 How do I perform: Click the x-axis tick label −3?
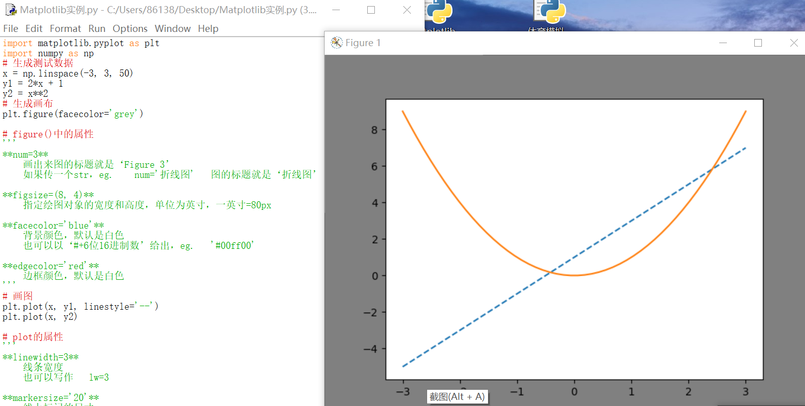pos(403,392)
